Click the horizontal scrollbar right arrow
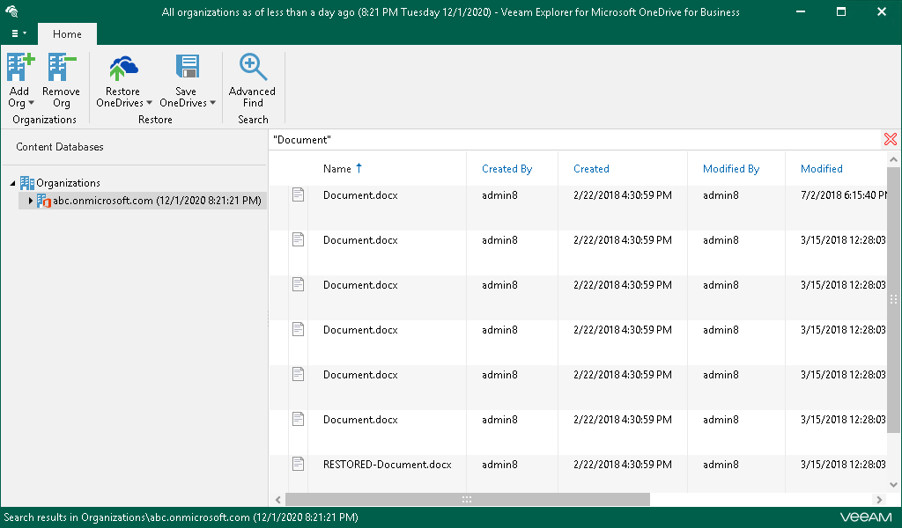The image size is (902, 528). (878, 499)
